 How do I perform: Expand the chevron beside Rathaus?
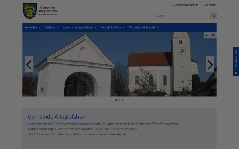[58, 27]
